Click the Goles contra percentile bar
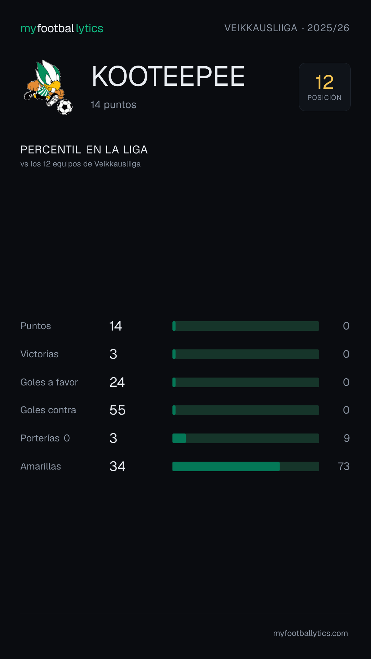This screenshot has width=371, height=659. [x=246, y=410]
